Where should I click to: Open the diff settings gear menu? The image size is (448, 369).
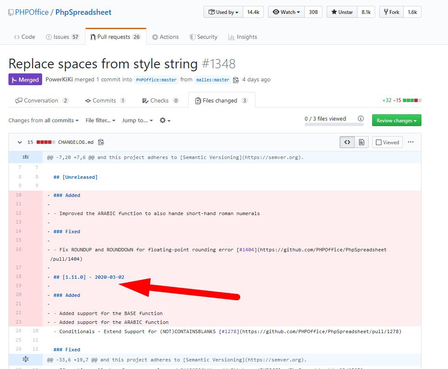pyautogui.click(x=165, y=120)
